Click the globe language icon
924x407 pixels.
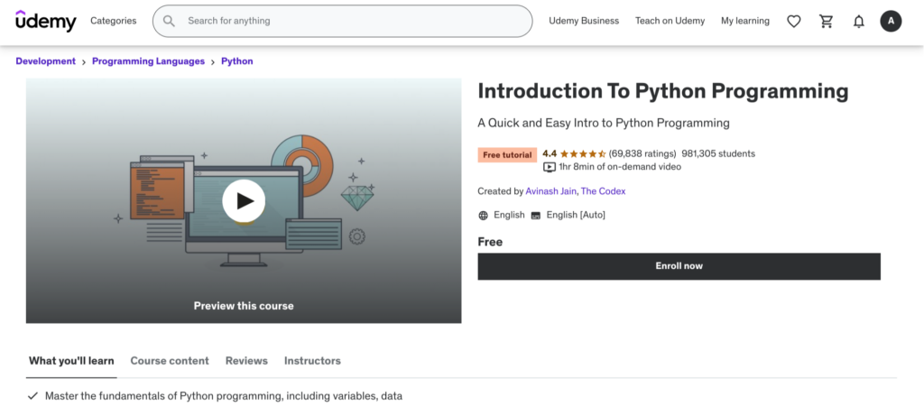click(484, 215)
